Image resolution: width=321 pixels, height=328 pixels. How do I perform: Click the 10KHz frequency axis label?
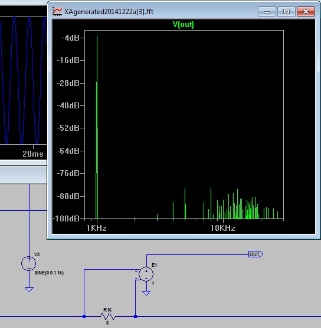[222, 228]
